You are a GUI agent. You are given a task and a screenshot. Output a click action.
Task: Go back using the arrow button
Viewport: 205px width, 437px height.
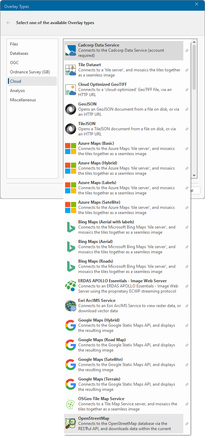click(x=8, y=23)
